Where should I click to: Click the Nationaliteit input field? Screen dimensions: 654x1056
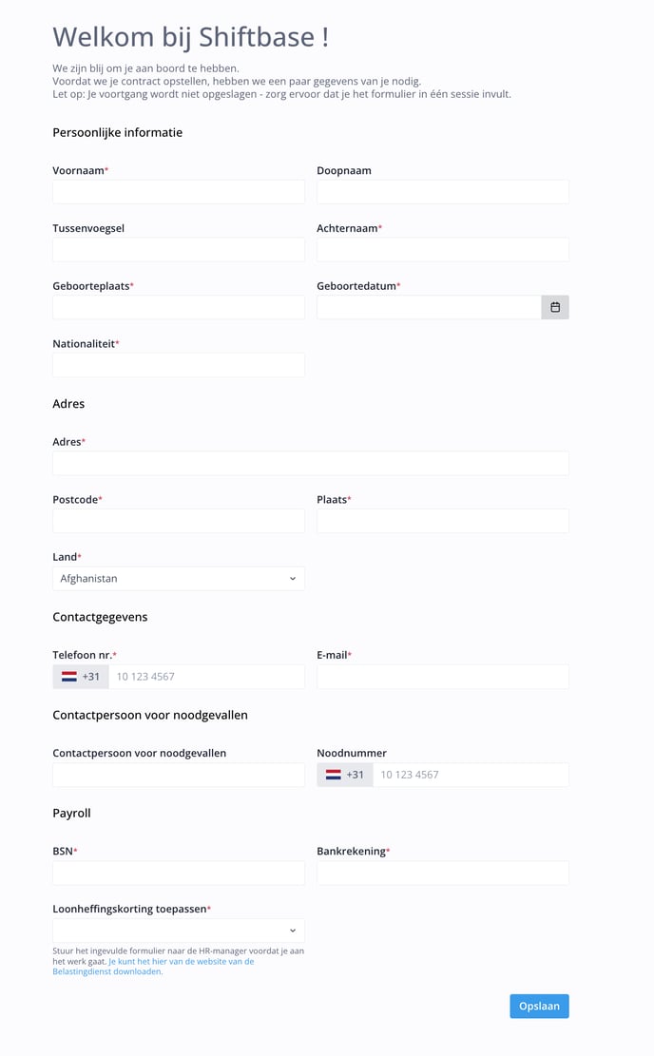pos(179,365)
